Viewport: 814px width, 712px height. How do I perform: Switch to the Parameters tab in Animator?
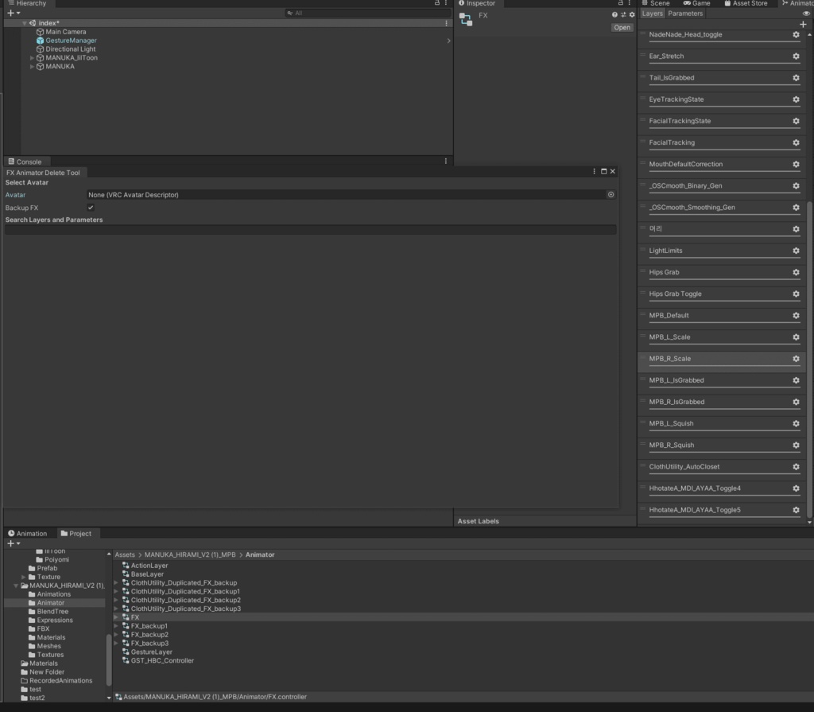point(685,14)
